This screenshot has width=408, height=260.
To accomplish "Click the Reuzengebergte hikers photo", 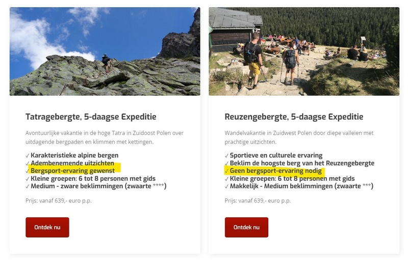I will click(304, 51).
